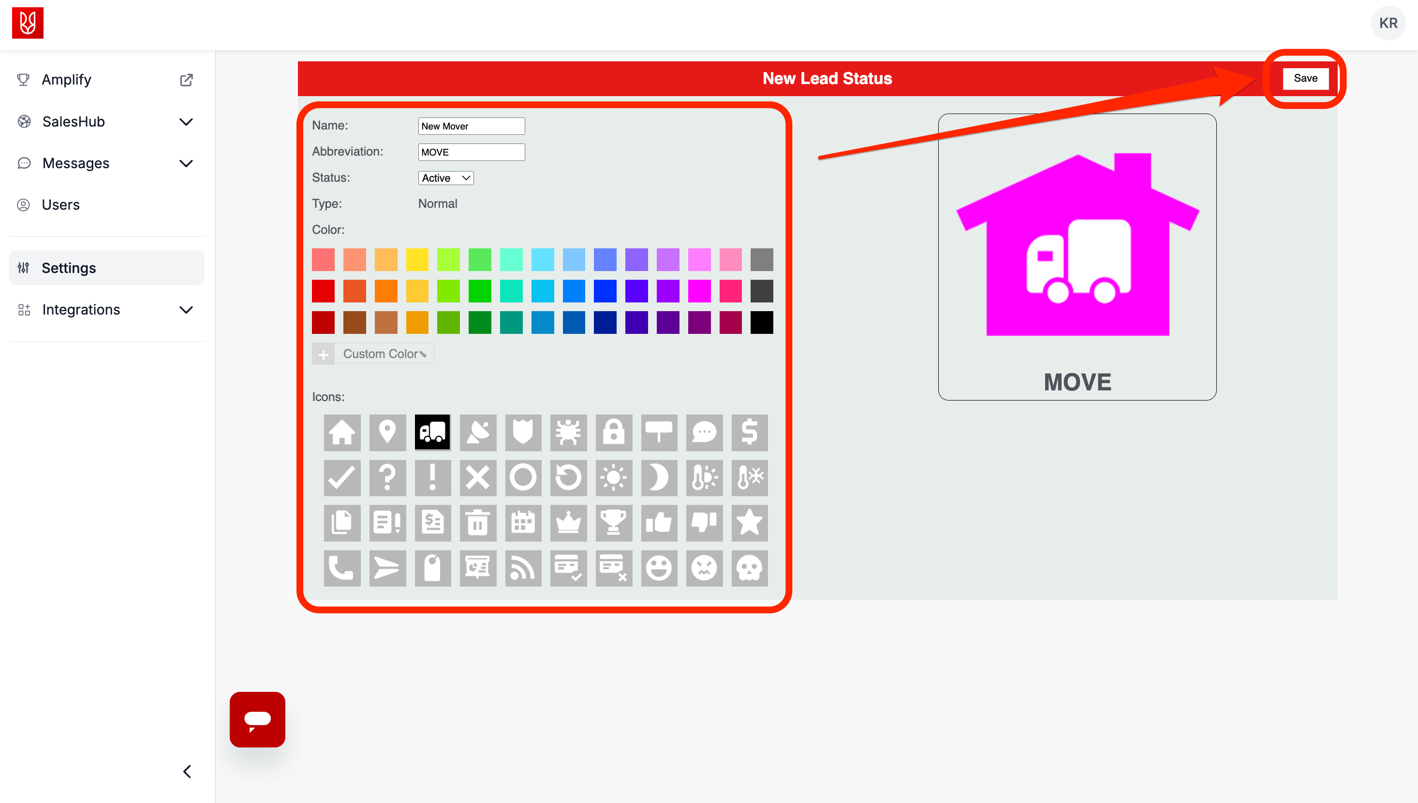Open Amplify in the sidebar

pos(66,79)
